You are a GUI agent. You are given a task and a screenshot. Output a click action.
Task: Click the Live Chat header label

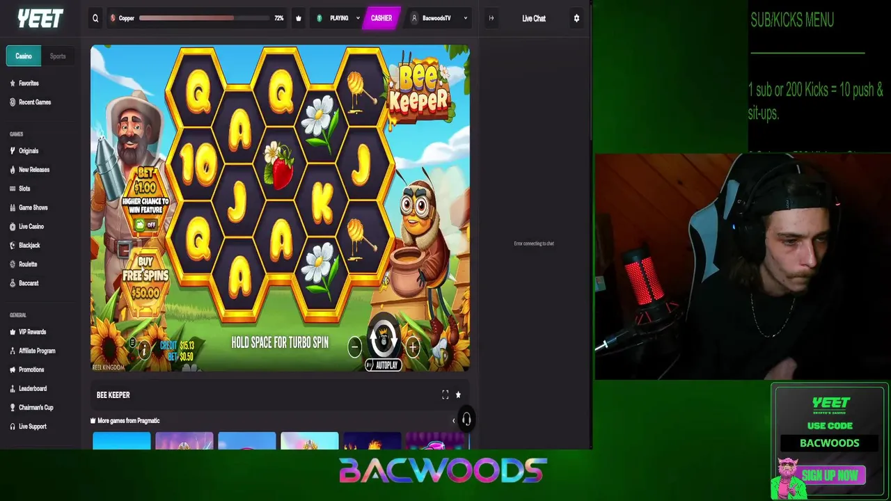(x=534, y=19)
